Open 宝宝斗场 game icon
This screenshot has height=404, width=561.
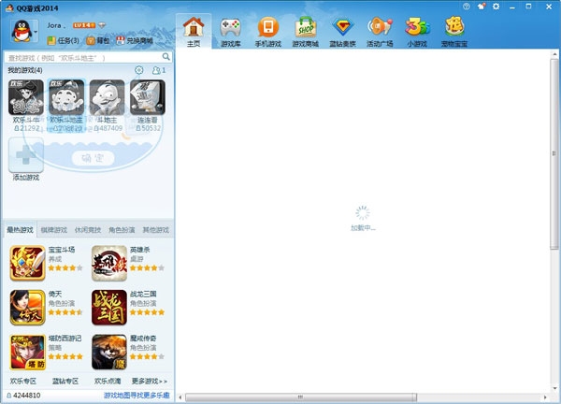tap(27, 263)
